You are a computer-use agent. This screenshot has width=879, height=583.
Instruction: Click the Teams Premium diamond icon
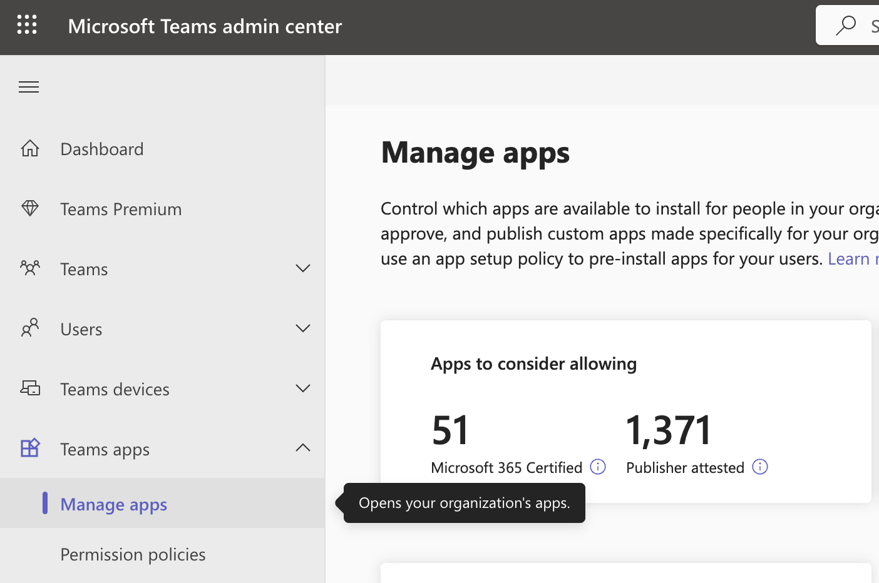point(30,208)
